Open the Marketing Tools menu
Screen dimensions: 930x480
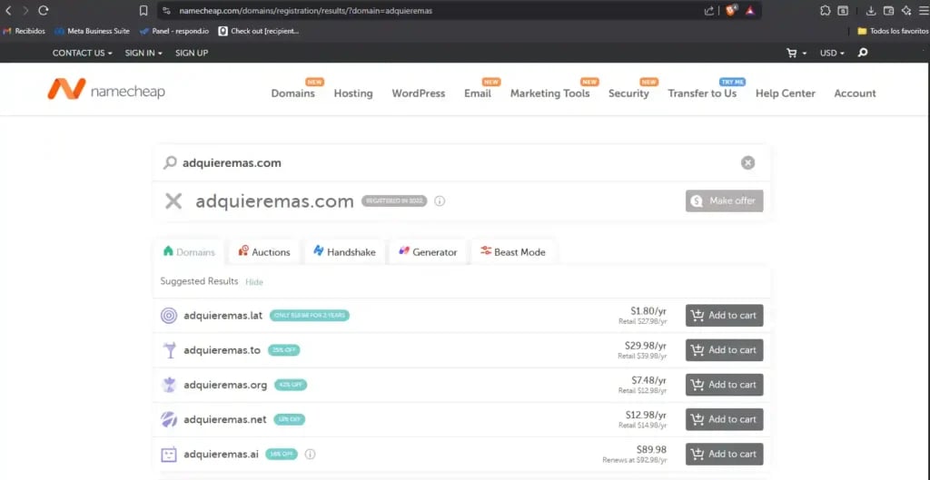point(549,93)
